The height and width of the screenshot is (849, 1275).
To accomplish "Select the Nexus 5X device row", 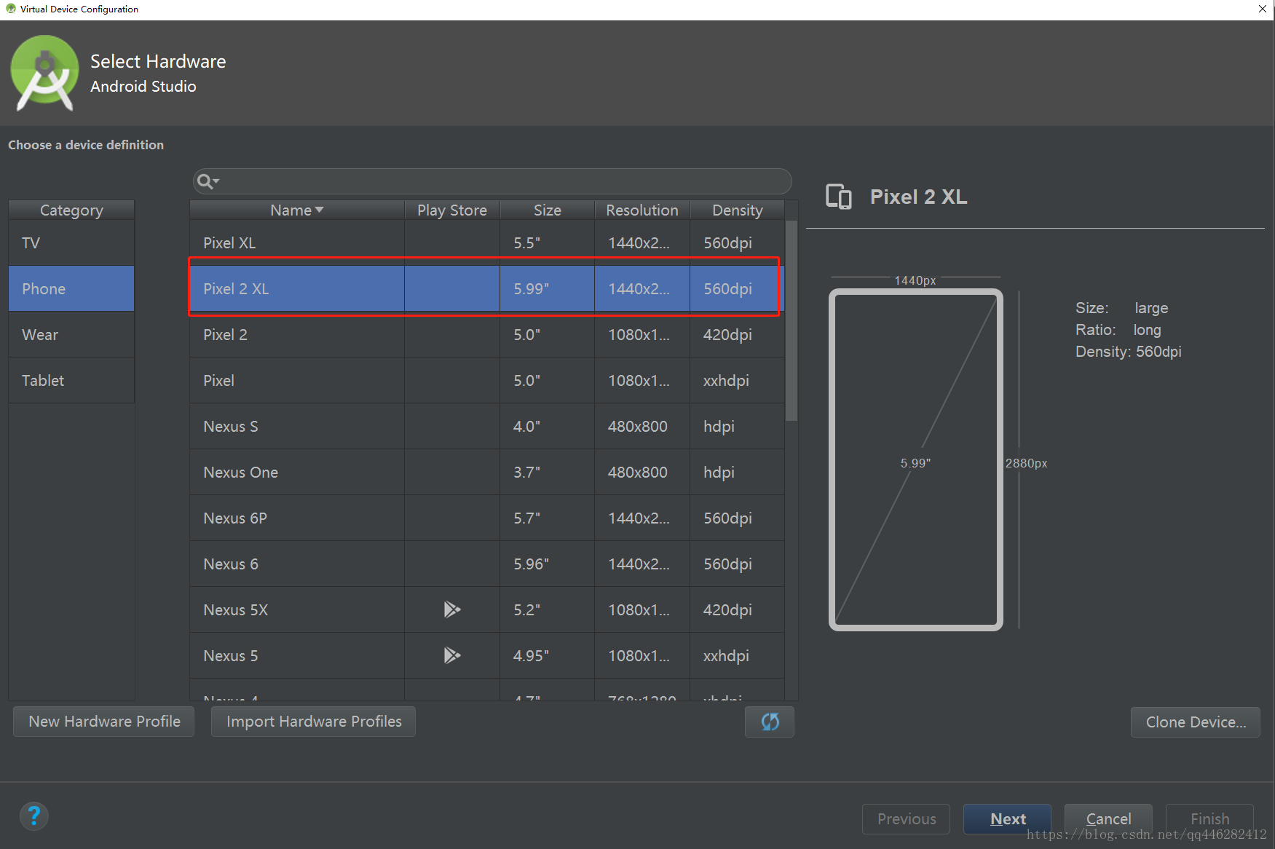I will 487,610.
